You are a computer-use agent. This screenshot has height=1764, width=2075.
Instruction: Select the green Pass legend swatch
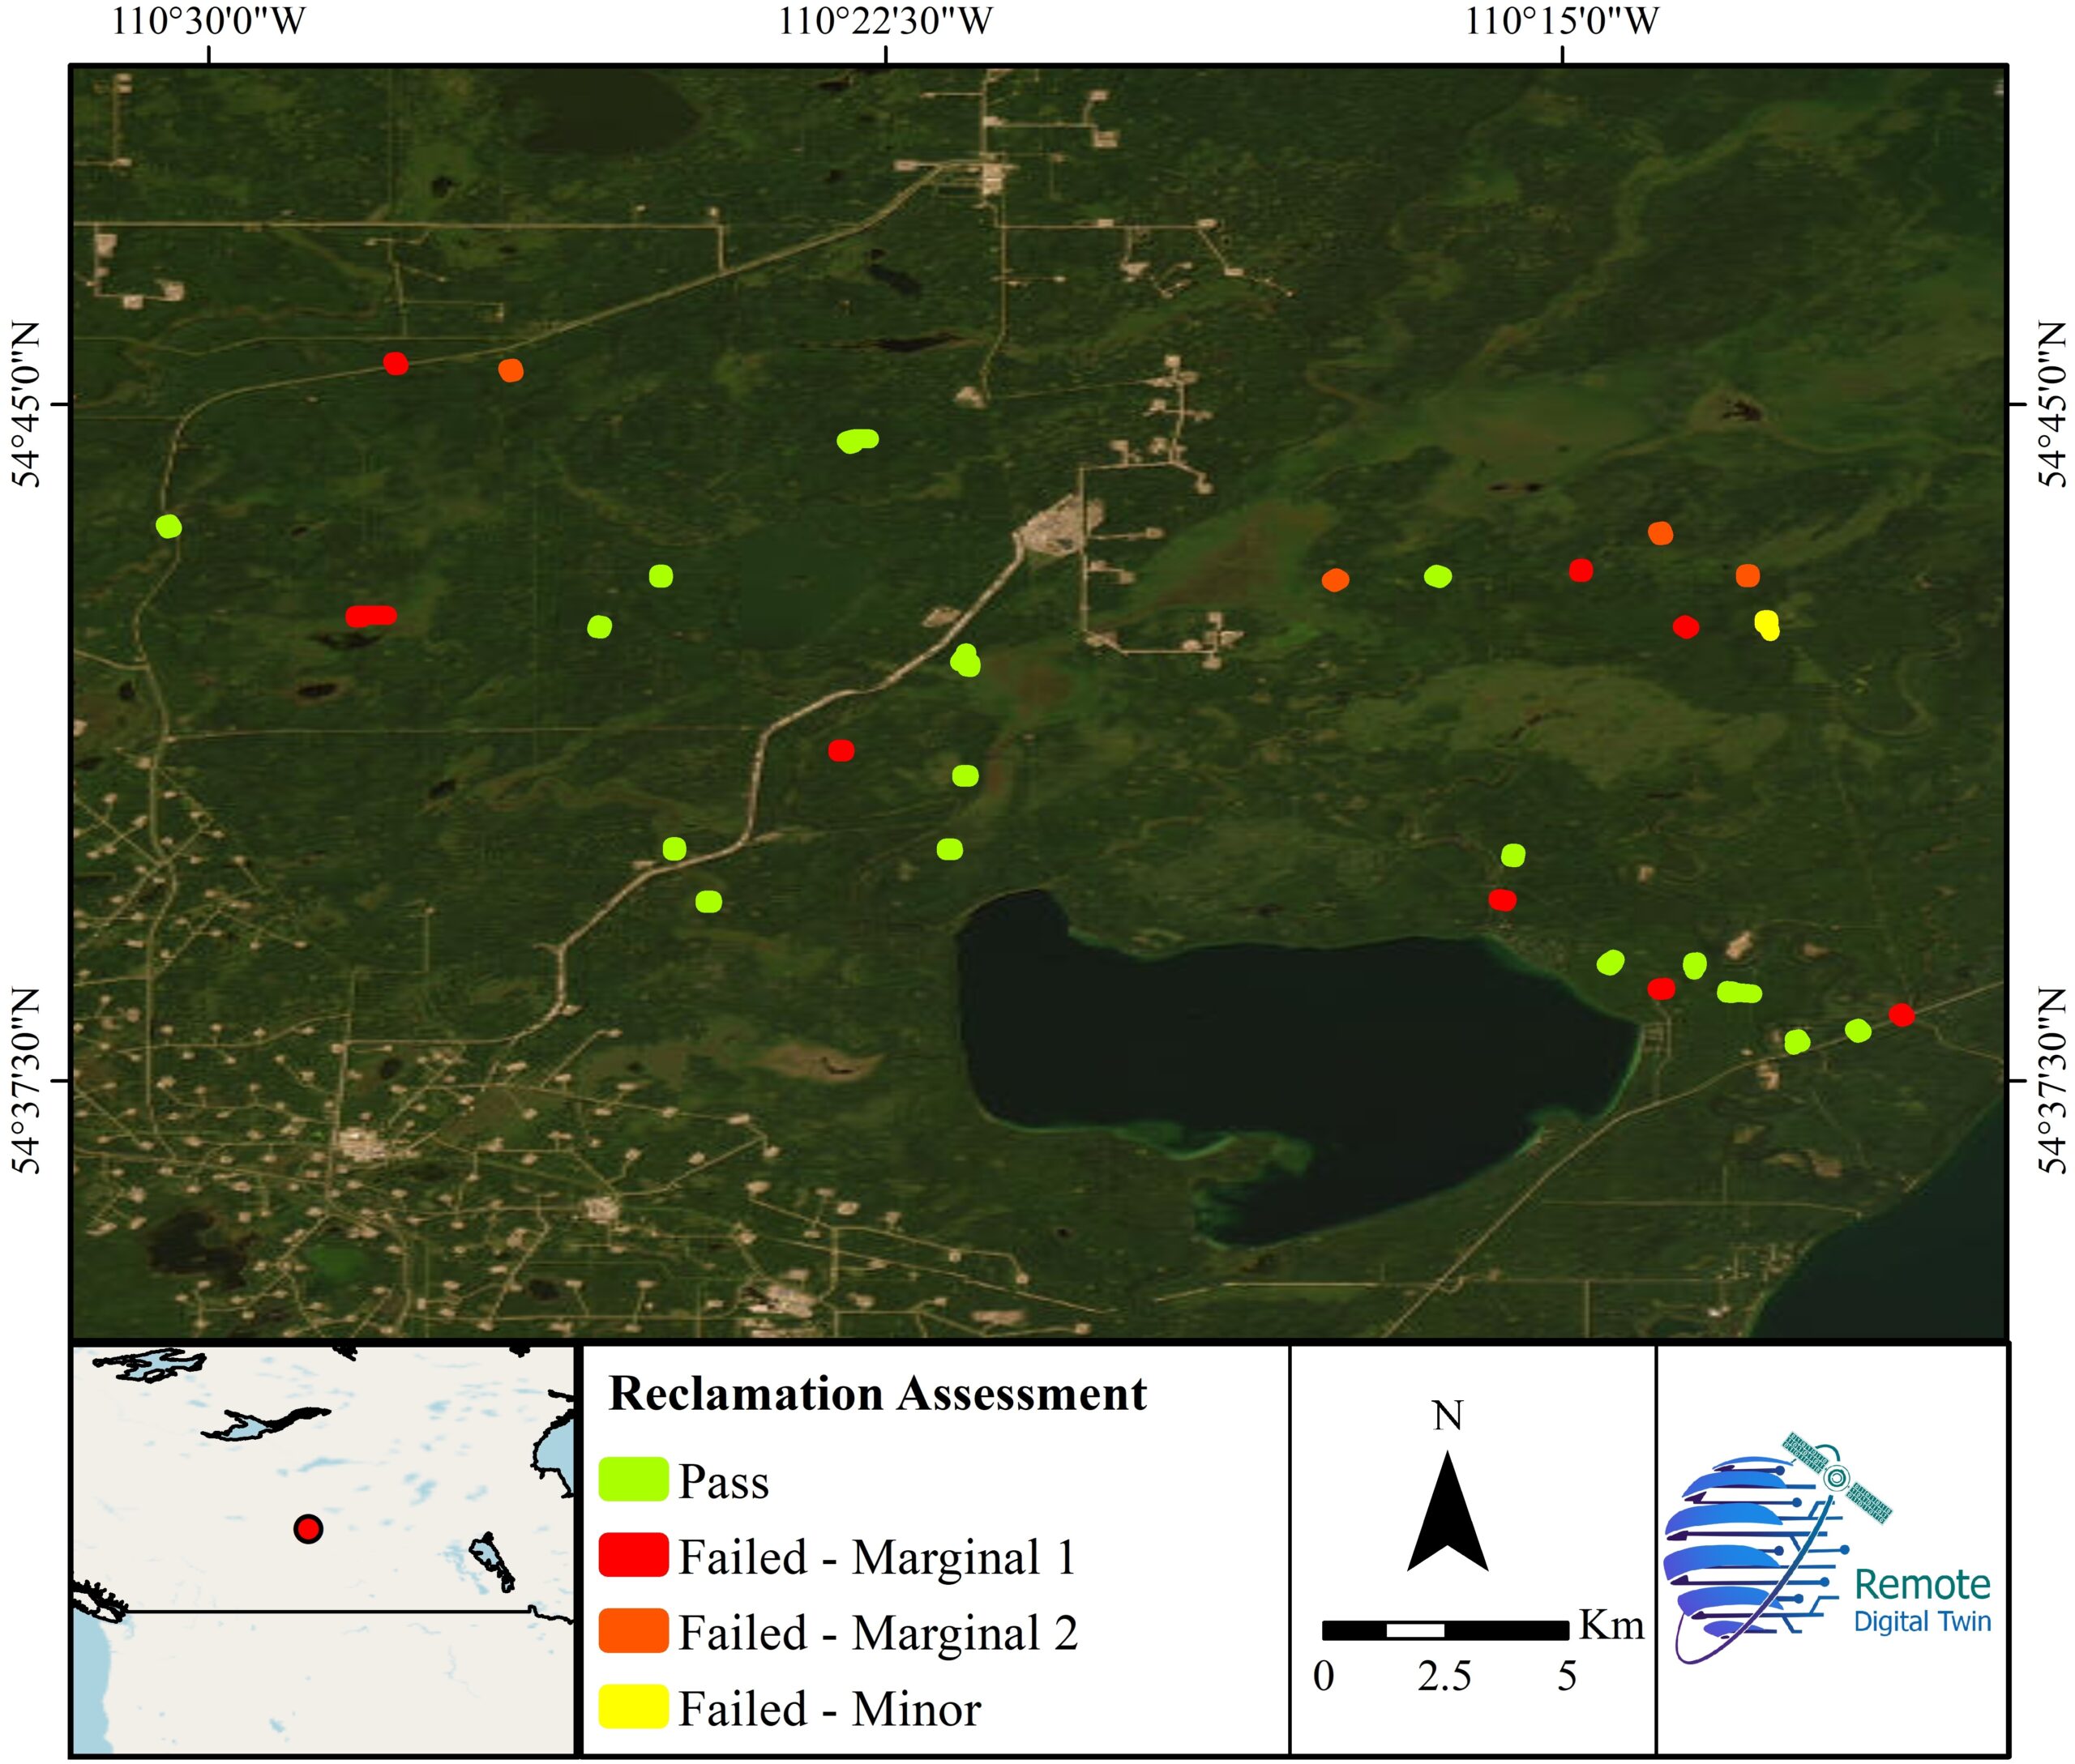tap(632, 1479)
